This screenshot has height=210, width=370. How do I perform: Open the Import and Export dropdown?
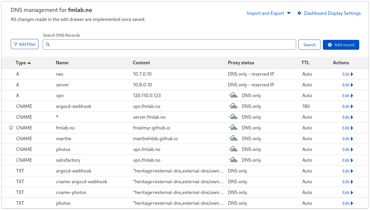(x=268, y=13)
